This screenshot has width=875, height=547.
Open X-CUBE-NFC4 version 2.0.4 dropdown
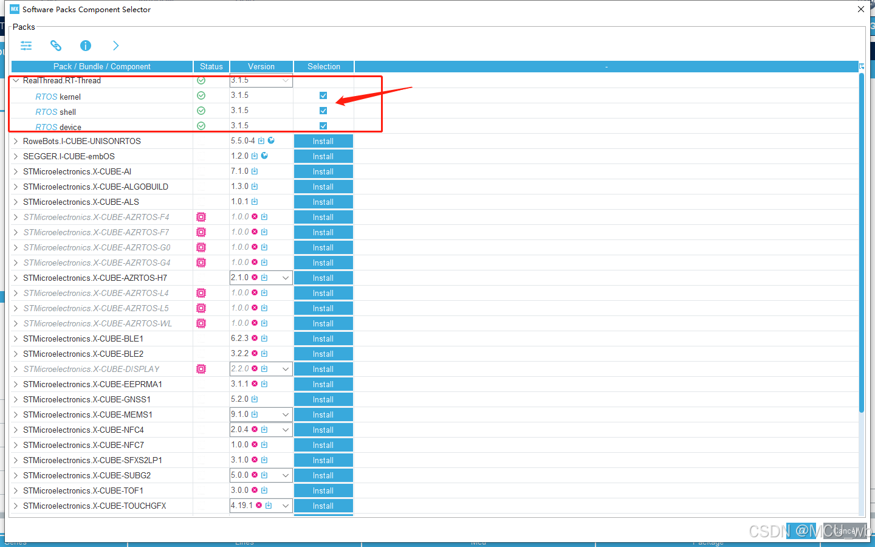(x=286, y=430)
